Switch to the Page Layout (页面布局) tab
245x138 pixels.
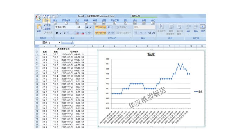tap(66, 21)
